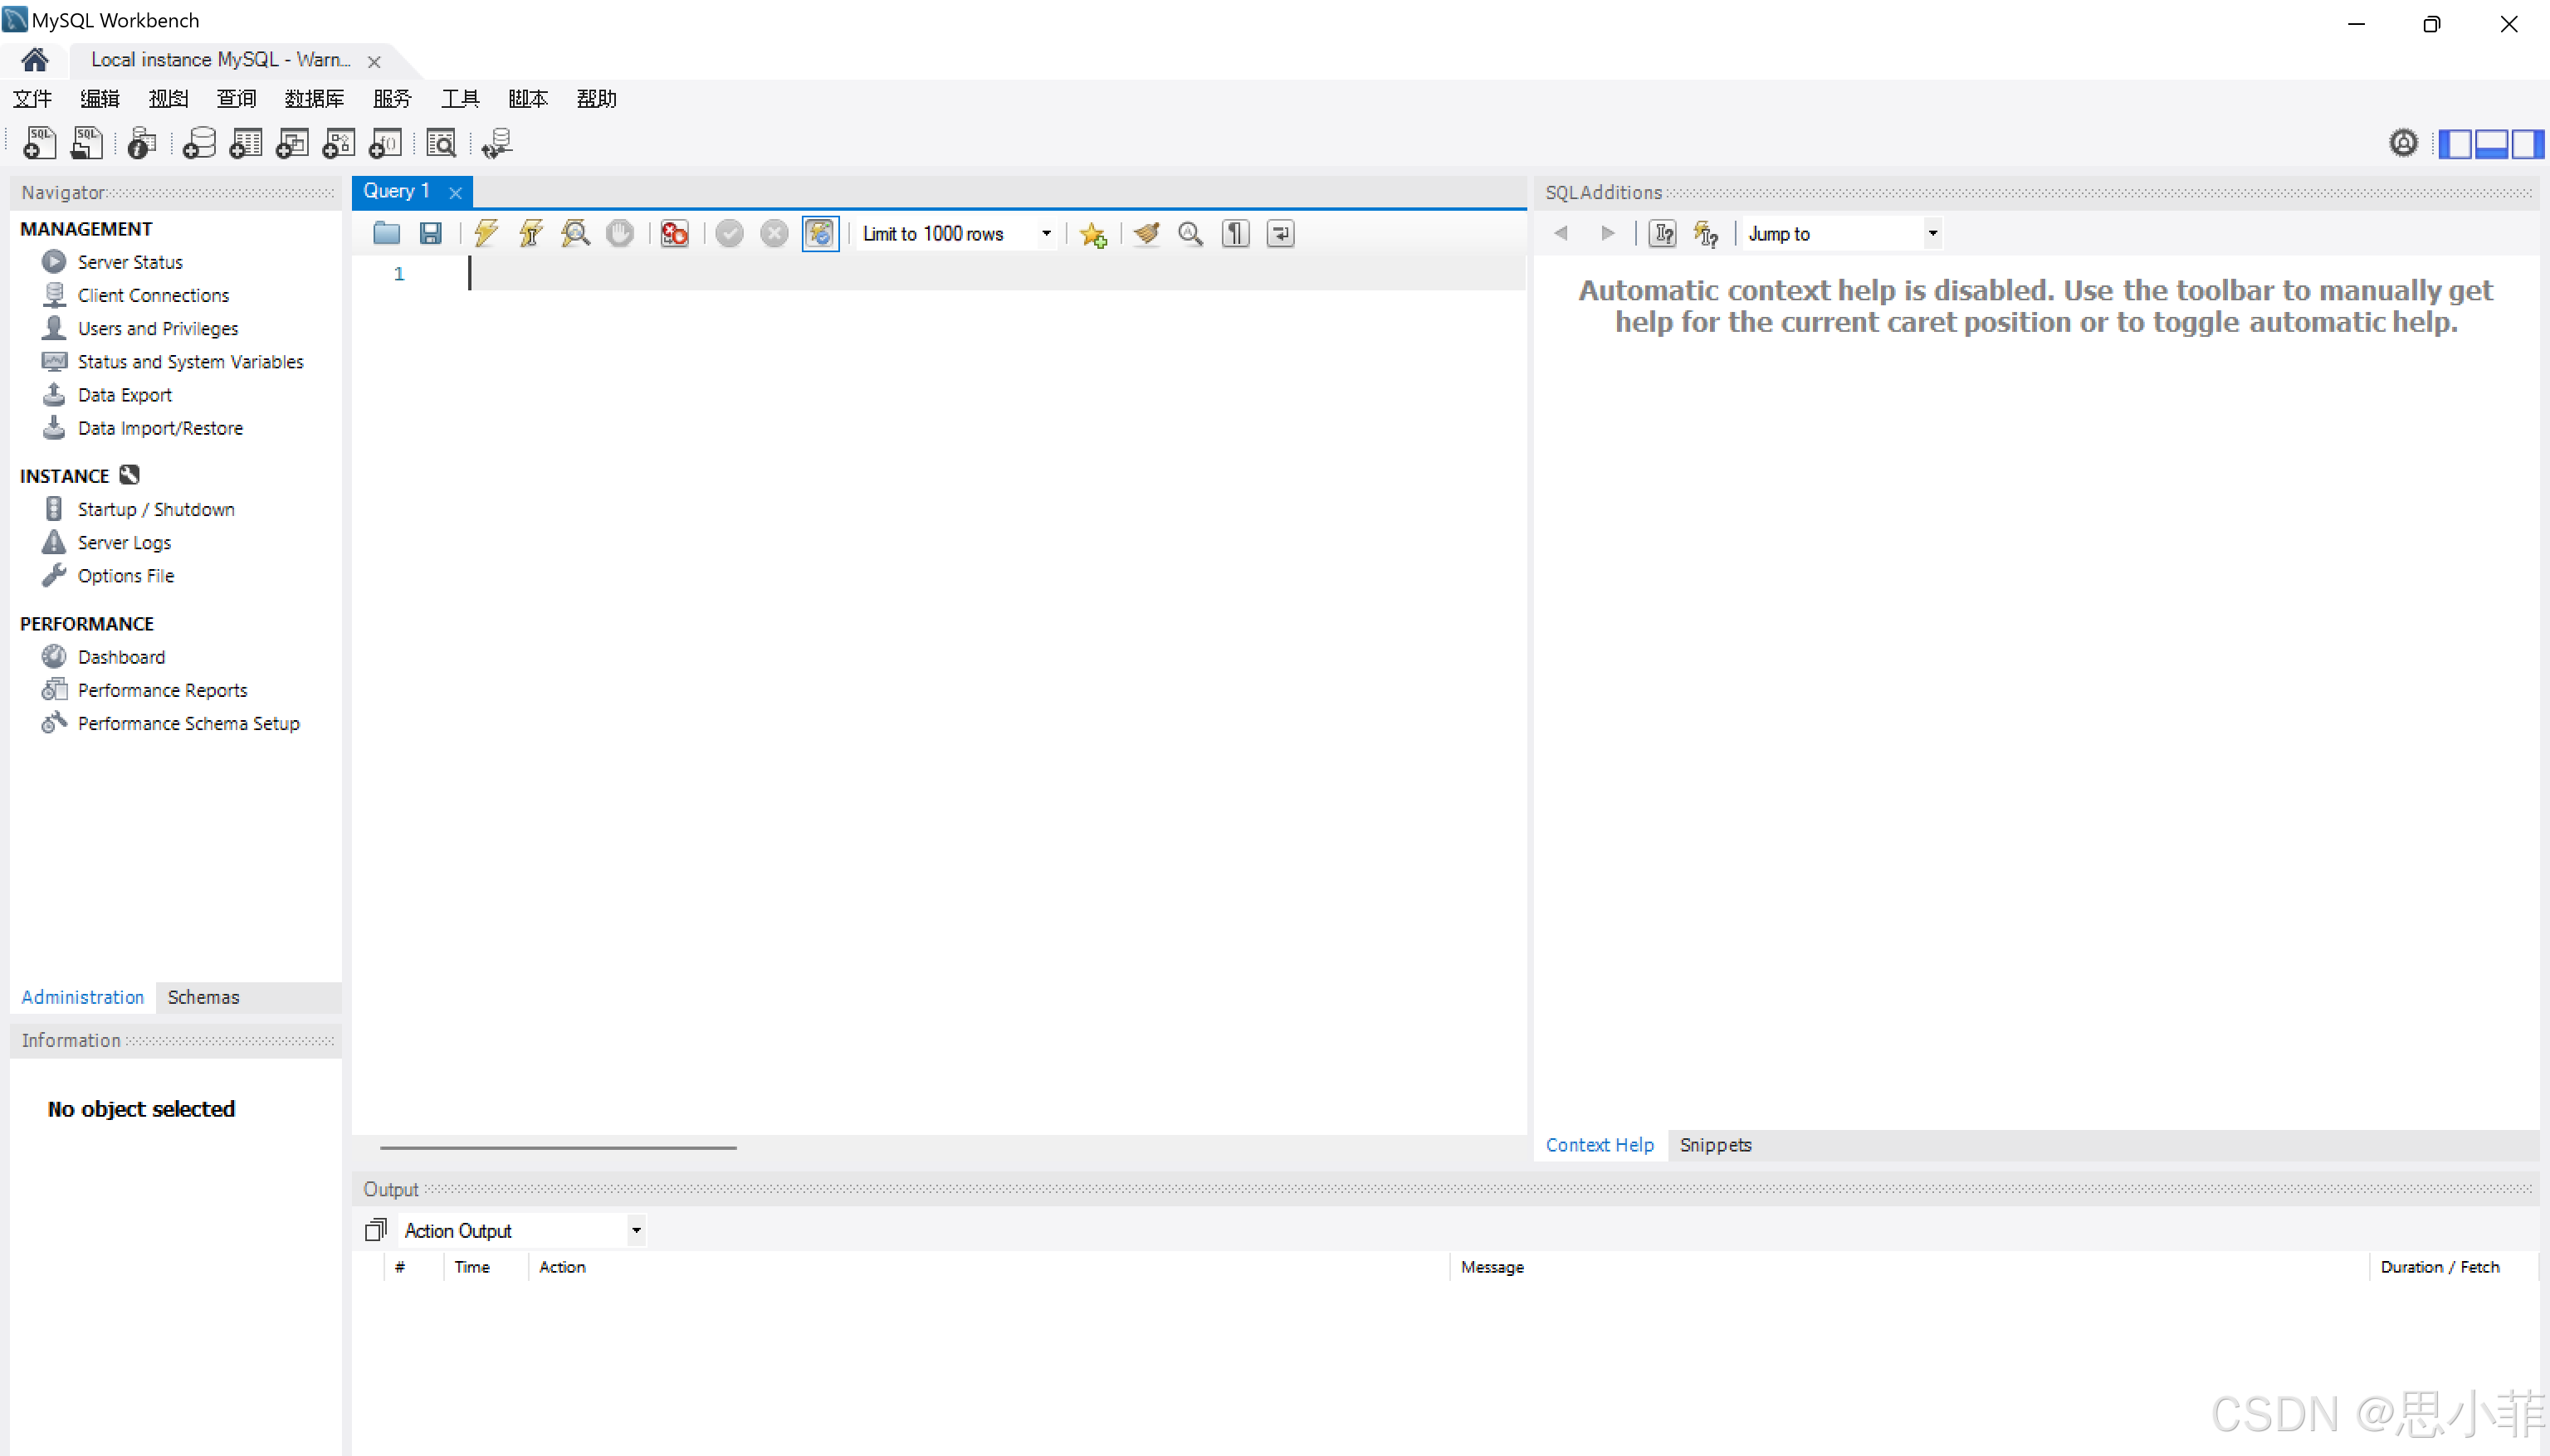Viewport: 2550px width, 1456px height.
Task: Toggle invisible characters pilcrow button
Action: coord(1235,233)
